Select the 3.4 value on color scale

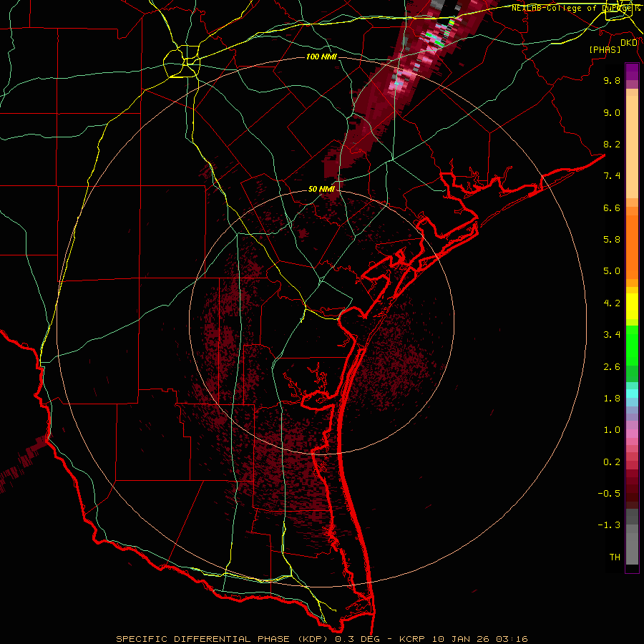612,335
